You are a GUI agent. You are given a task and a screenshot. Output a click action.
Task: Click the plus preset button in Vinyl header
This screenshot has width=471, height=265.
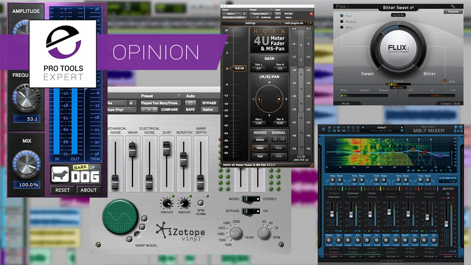[149, 109]
